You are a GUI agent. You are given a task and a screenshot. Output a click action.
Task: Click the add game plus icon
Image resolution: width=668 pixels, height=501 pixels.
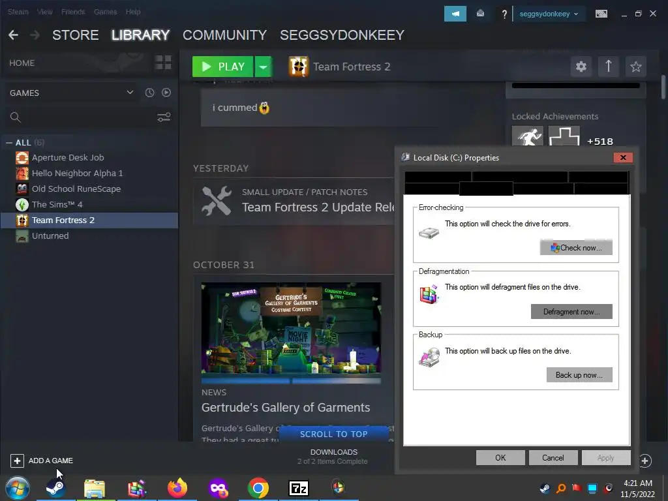click(x=17, y=461)
